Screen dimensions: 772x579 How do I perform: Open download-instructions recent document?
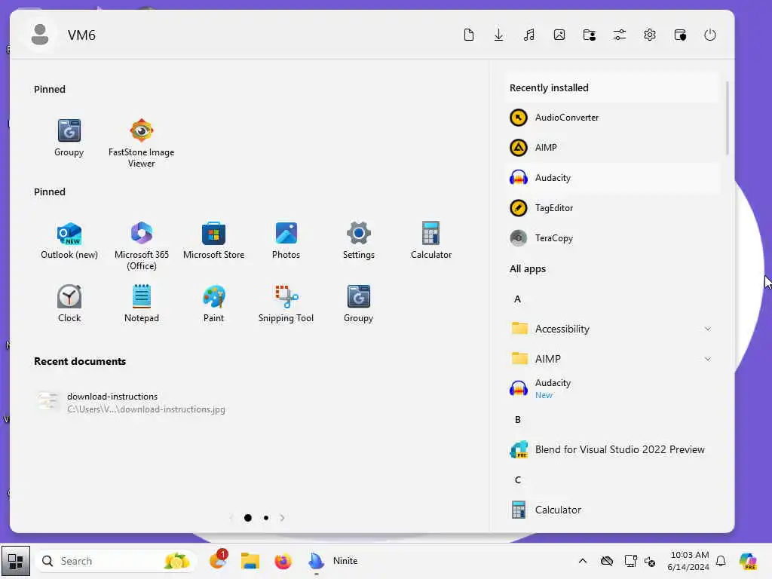(133, 403)
